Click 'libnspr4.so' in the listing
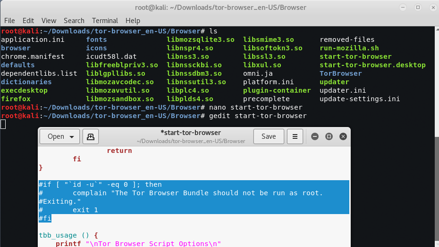 point(190,48)
